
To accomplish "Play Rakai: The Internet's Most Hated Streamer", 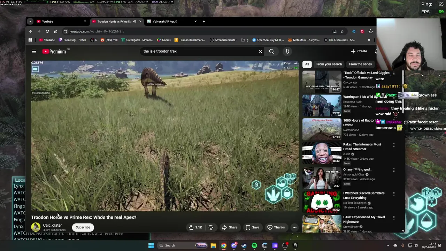I will [322, 153].
